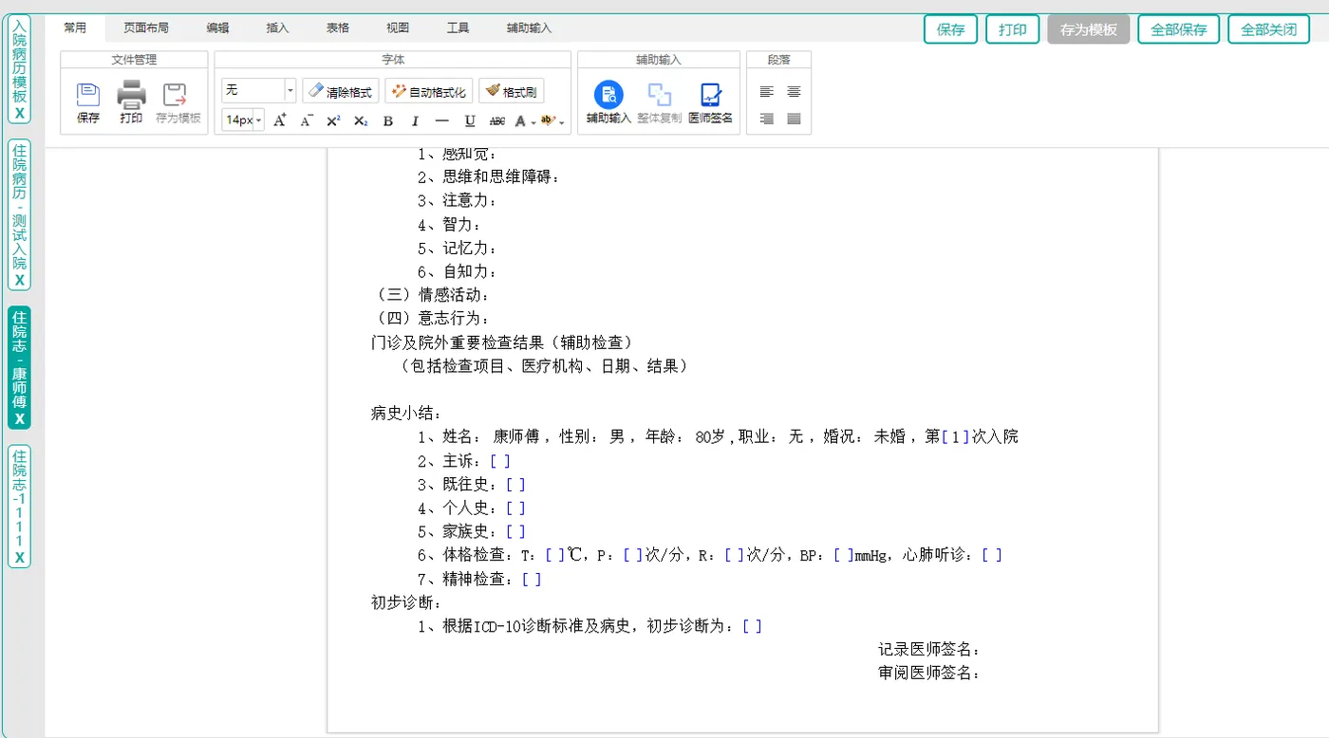Viewport: 1329px width, 738px height.
Task: Run 自动格式化 auto format
Action: click(428, 91)
